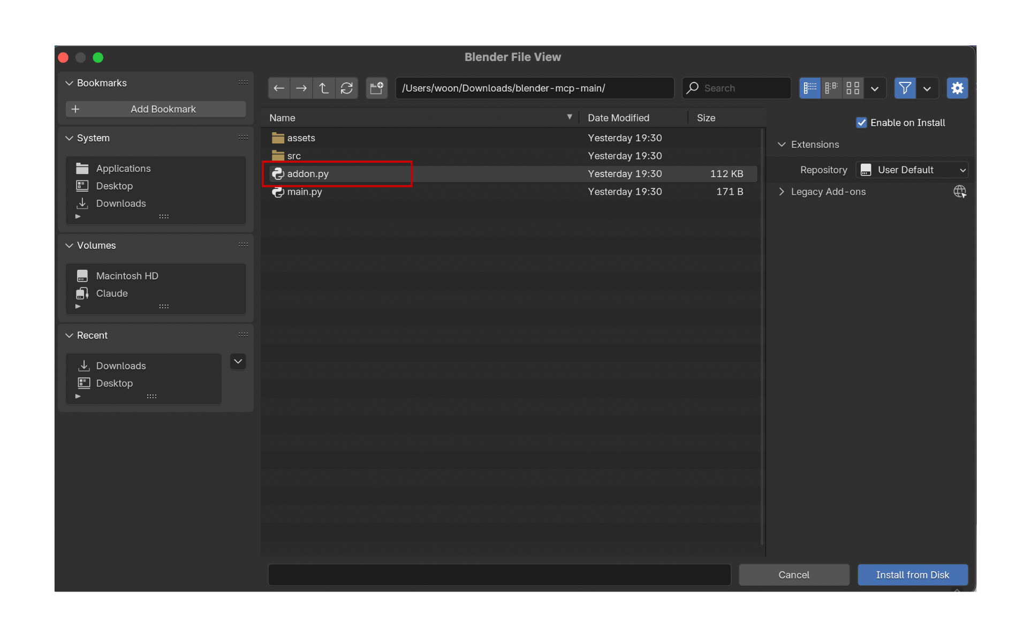Switch to vertical list display mode
This screenshot has height=637, width=1031.
[809, 88]
